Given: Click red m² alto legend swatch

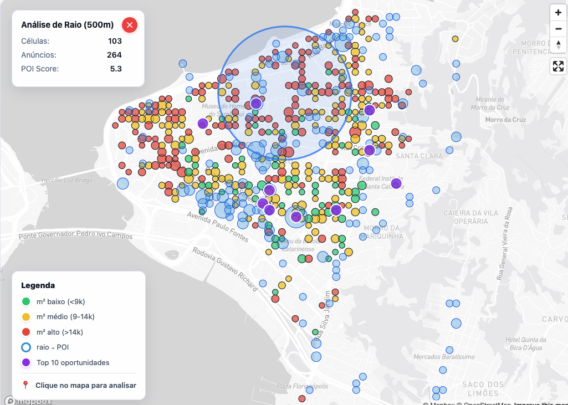Looking at the screenshot, I should (x=26, y=332).
